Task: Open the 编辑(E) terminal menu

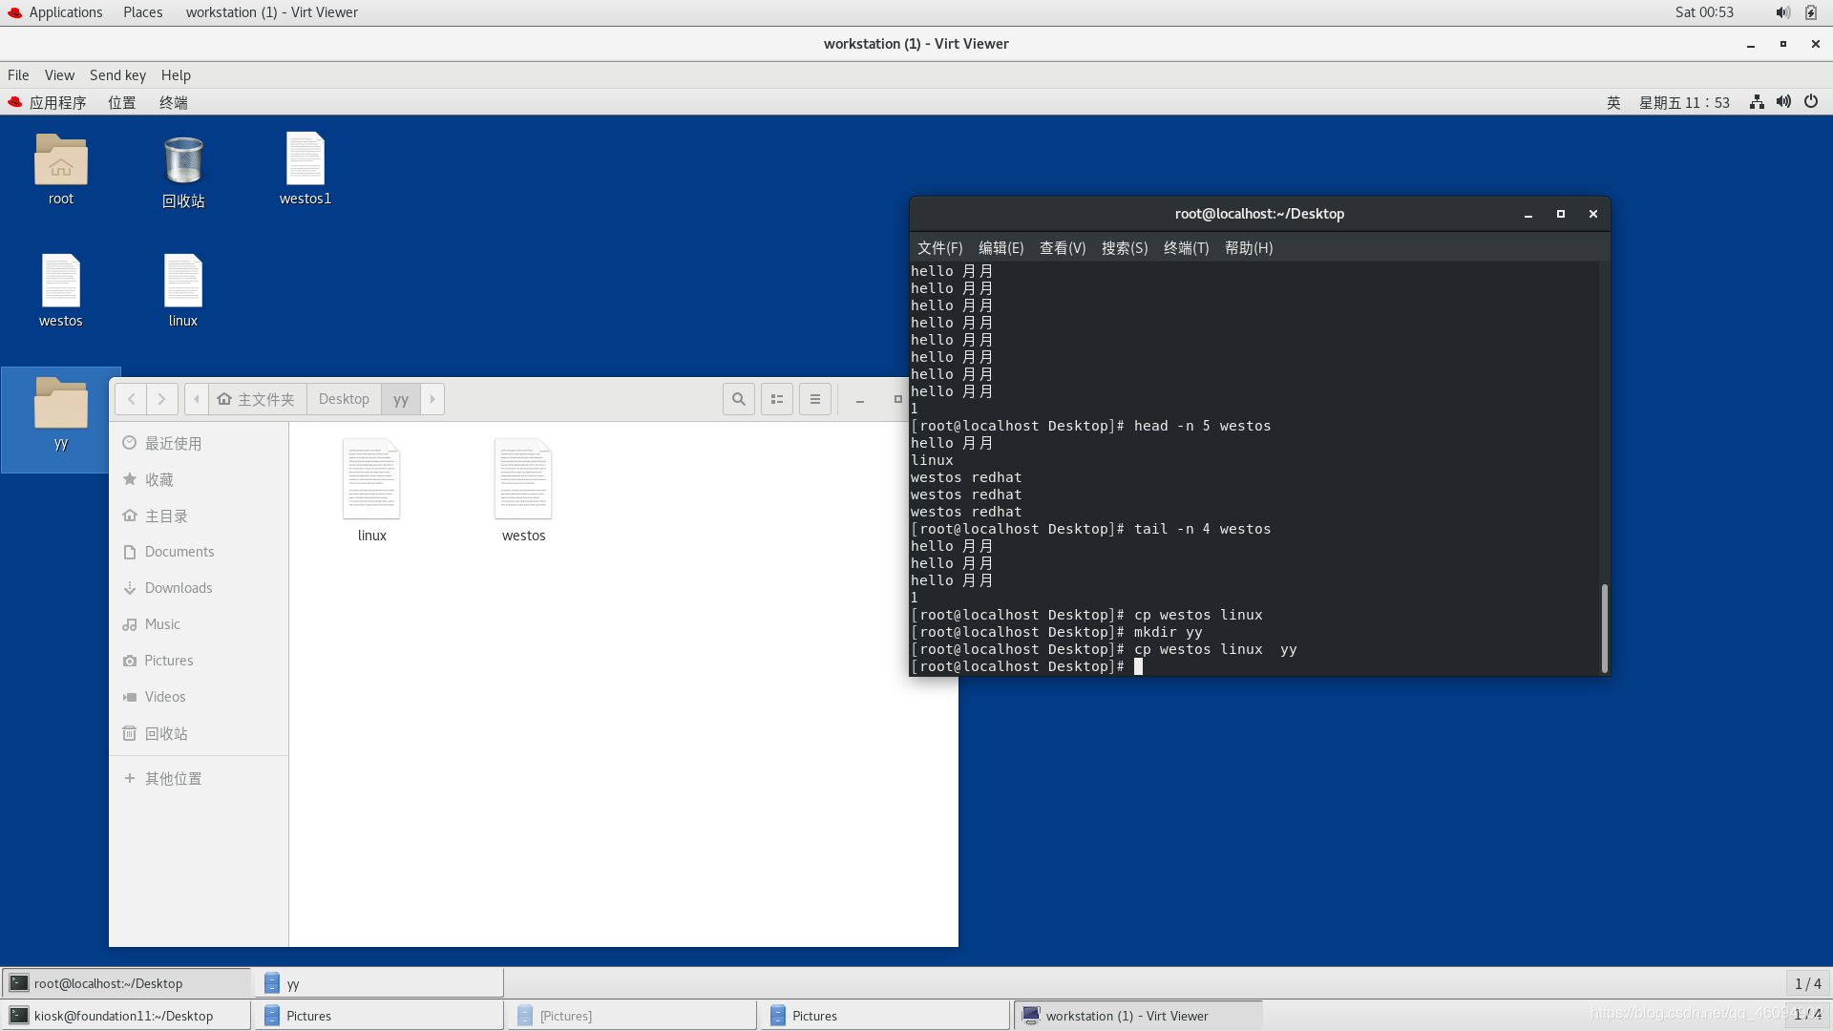Action: [1001, 248]
